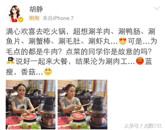Open the left hot pot photo
Image resolution: width=165 pixels, height=130 pixels.
30,105
